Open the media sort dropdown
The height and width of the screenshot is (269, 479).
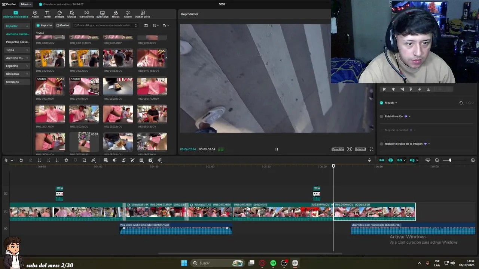[156, 25]
